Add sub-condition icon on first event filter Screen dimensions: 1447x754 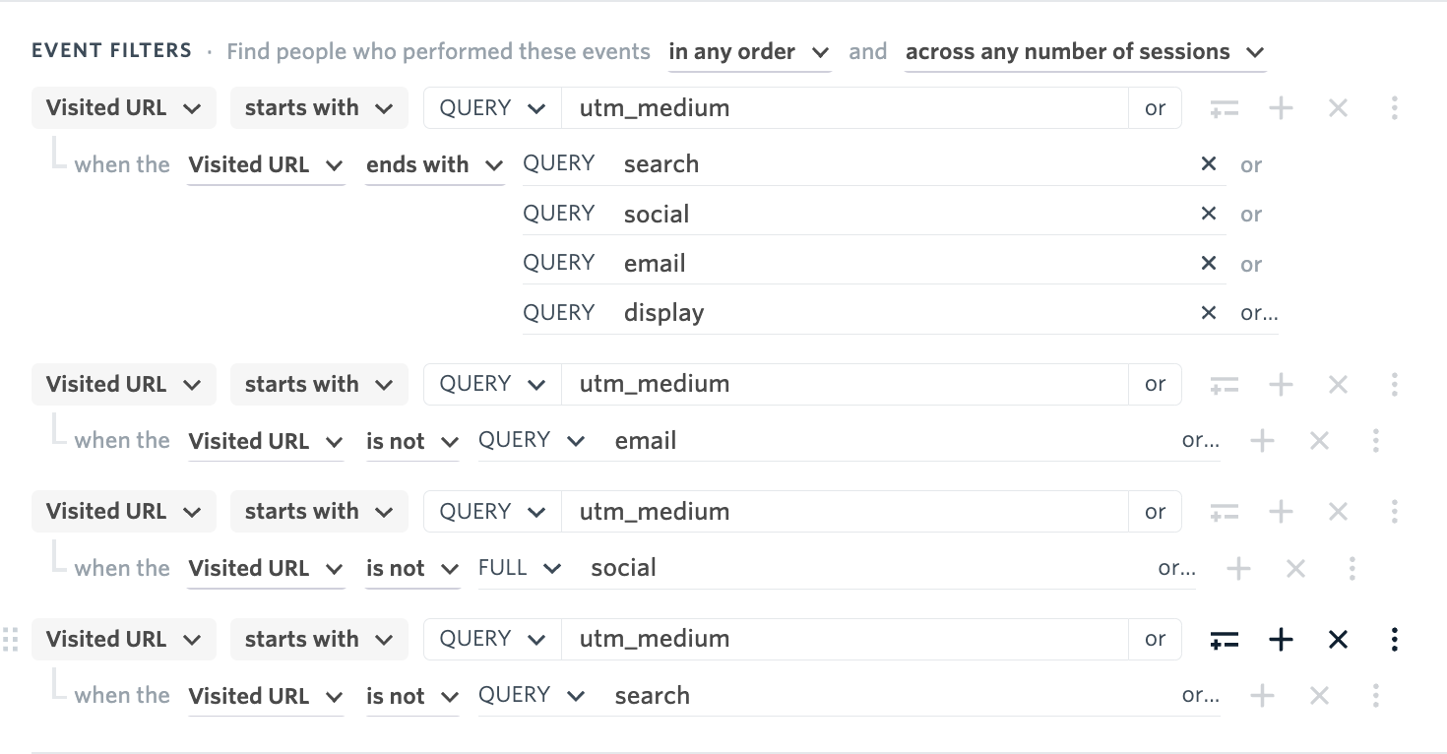click(x=1224, y=108)
